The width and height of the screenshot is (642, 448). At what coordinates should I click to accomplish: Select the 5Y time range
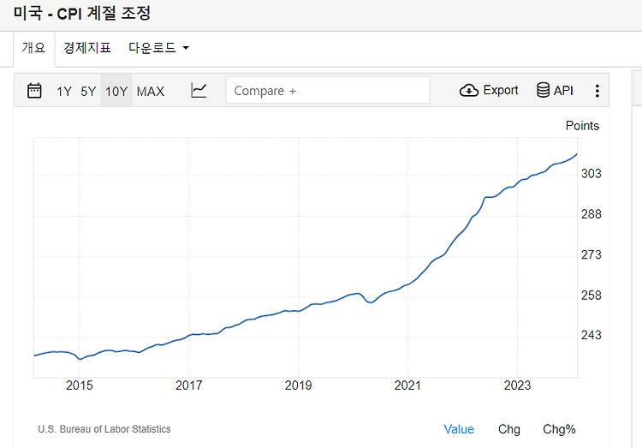point(88,91)
